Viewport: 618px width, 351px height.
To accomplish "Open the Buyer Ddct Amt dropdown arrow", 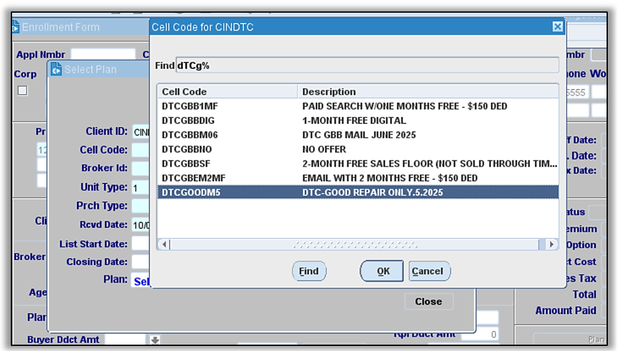I will coord(154,340).
